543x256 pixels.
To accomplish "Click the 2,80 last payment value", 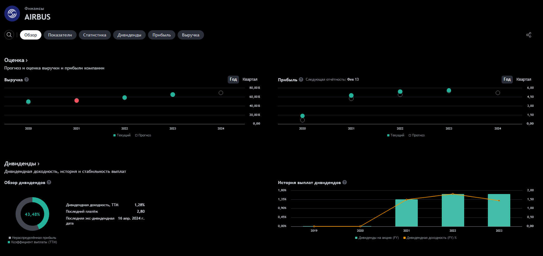I will coord(141,211).
